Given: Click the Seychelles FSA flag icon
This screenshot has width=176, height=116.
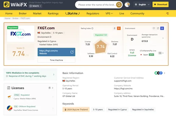Looking at the screenshot, I should coord(10,108).
